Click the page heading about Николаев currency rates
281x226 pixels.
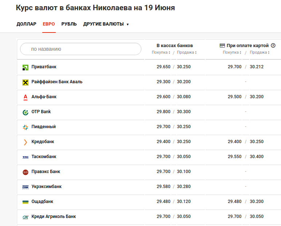coord(95,8)
